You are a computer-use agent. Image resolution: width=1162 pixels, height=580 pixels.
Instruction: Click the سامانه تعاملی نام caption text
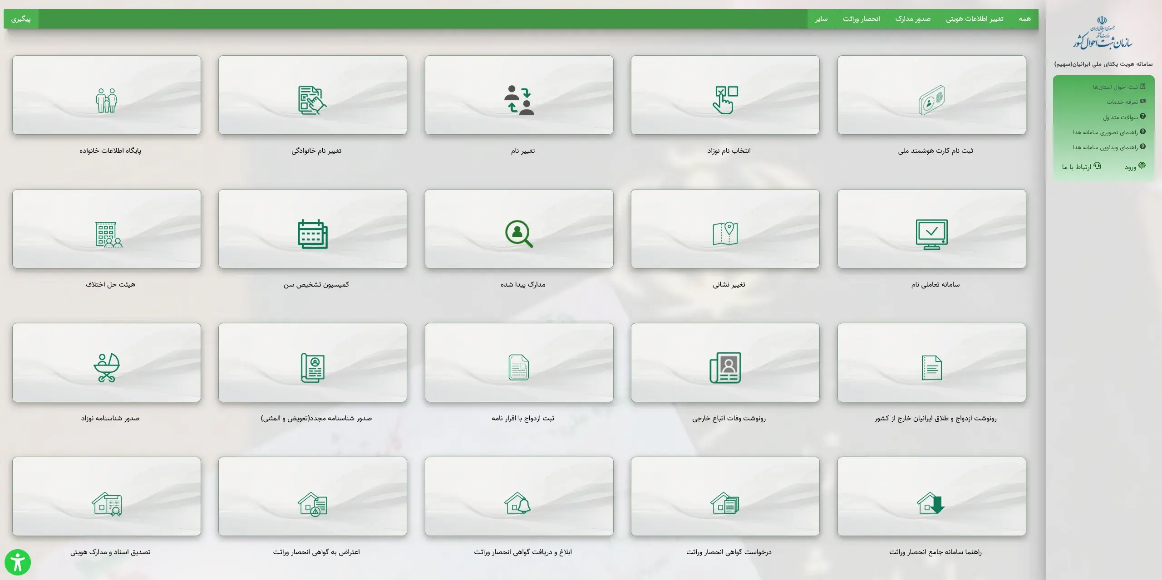point(936,284)
